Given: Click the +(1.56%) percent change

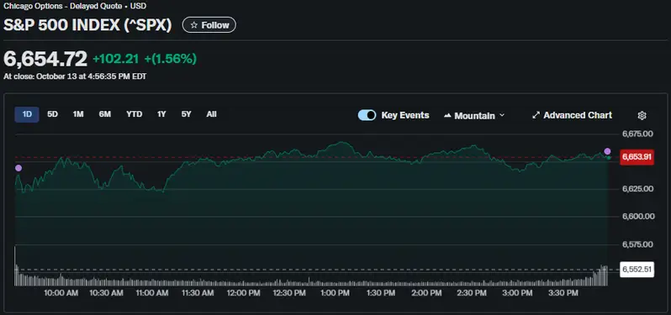Looking at the screenshot, I should pos(171,59).
